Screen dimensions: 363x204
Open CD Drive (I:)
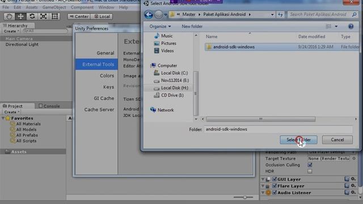click(172, 95)
